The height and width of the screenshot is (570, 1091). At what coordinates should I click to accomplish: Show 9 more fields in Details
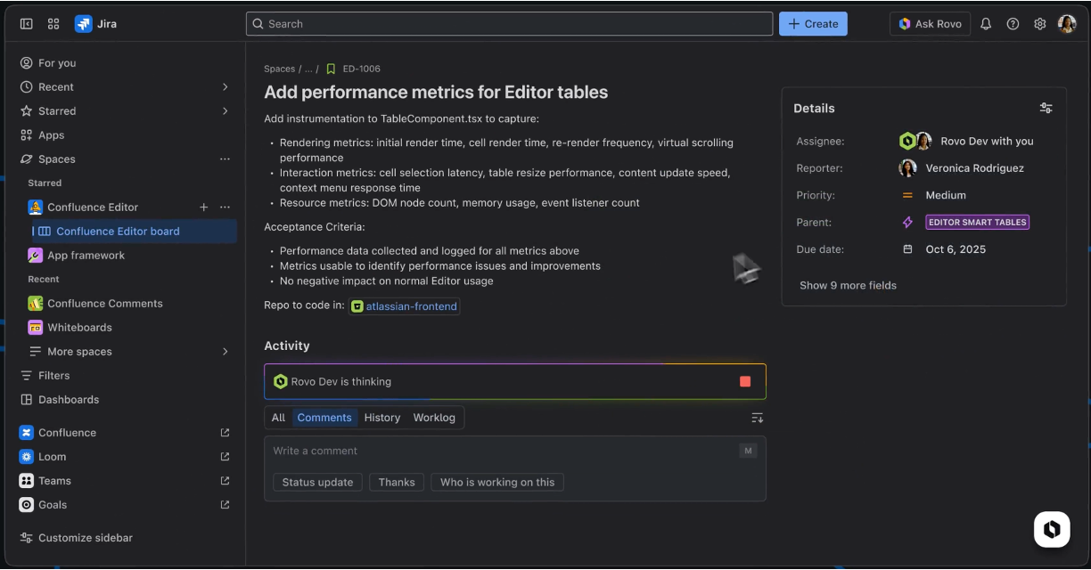848,286
